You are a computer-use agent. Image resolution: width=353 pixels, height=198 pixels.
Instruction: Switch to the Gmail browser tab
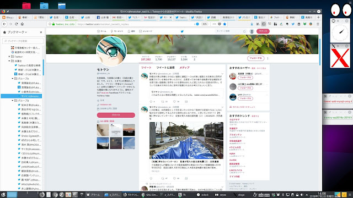119,17
